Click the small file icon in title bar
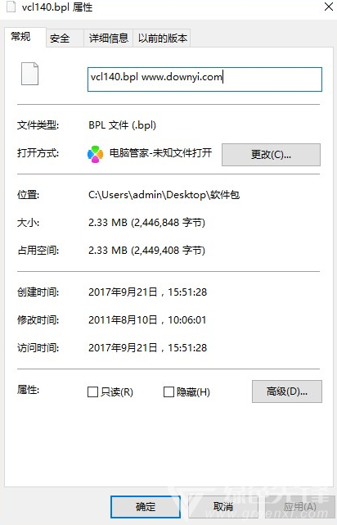337x525 pixels. 11,7
